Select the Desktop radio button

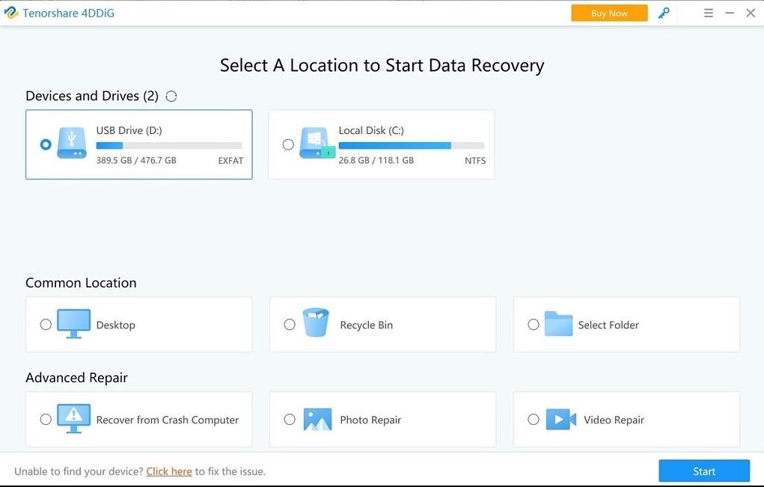(x=46, y=325)
